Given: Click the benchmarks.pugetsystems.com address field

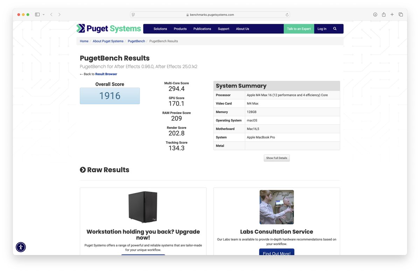Looking at the screenshot, I should (x=210, y=15).
